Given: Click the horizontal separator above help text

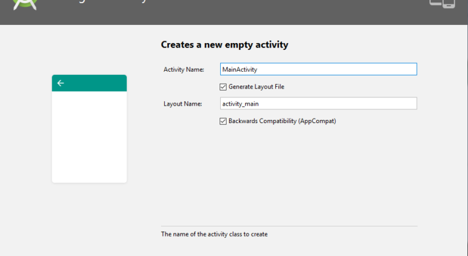Looking at the screenshot, I should point(289,226).
